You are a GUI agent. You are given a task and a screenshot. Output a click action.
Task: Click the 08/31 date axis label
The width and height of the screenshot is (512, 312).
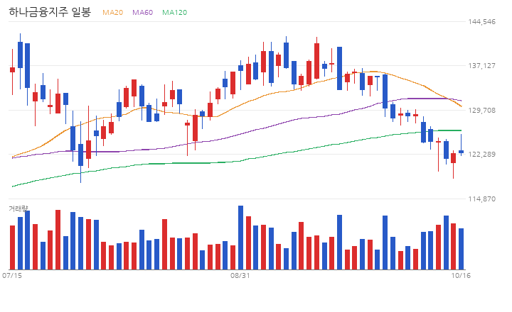240,276
